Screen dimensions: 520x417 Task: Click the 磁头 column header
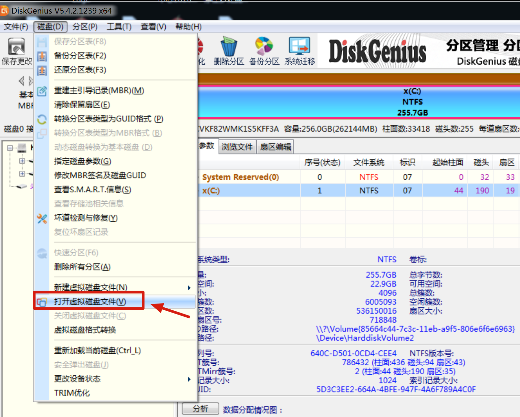click(481, 162)
